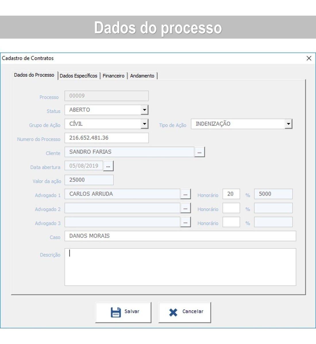Browse lawyers for Advogado 2
Viewport: 316px width, 344px height.
click(x=185, y=208)
